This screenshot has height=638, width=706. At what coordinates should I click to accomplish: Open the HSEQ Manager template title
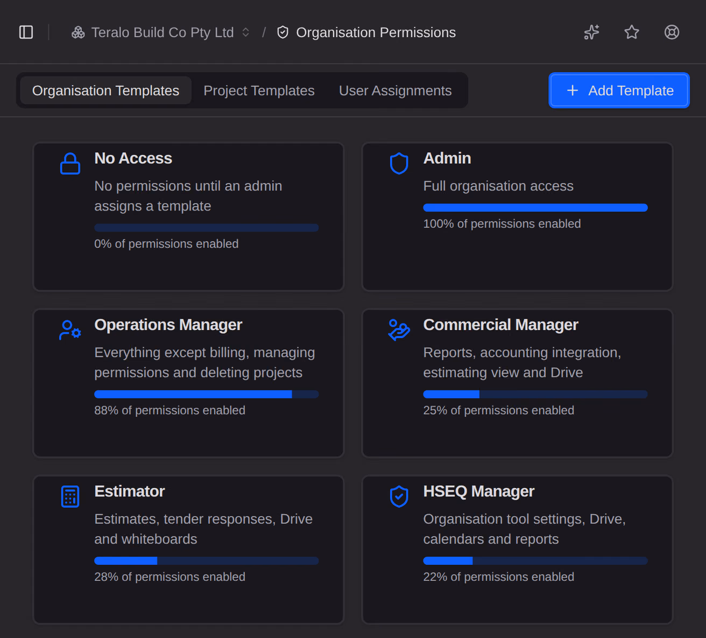(x=478, y=491)
